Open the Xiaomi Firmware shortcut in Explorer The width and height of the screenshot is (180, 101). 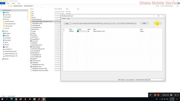(36, 61)
